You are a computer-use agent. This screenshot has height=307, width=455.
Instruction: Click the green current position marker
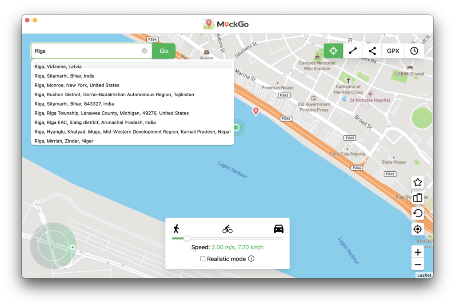coord(236,127)
